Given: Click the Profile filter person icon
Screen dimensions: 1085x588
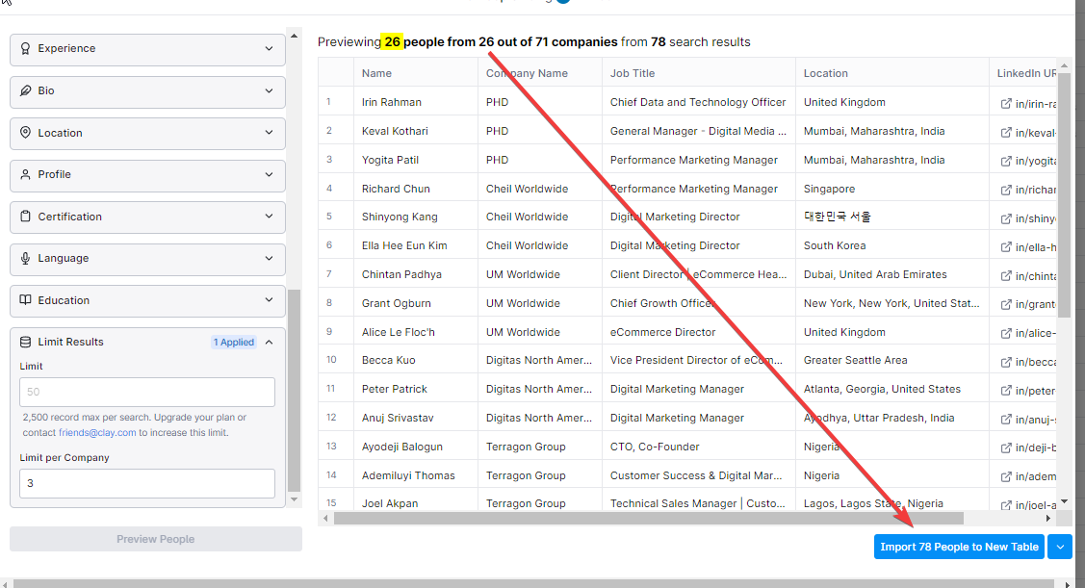Looking at the screenshot, I should pyautogui.click(x=25, y=175).
